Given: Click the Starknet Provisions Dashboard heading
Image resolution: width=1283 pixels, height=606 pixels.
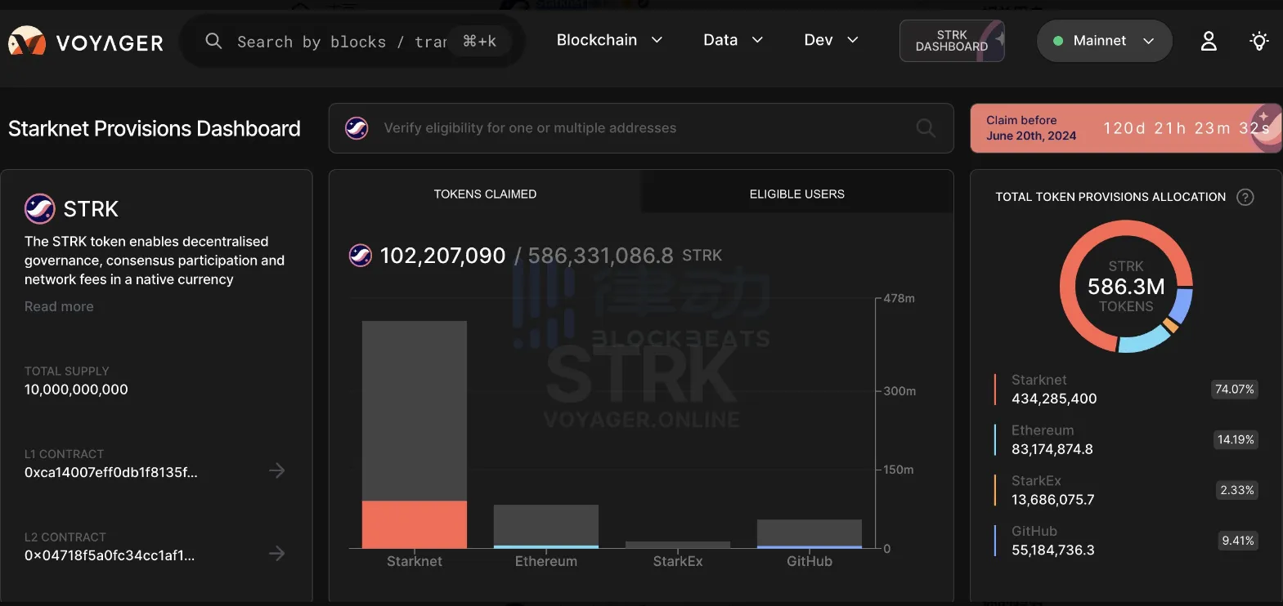Looking at the screenshot, I should click(x=155, y=128).
